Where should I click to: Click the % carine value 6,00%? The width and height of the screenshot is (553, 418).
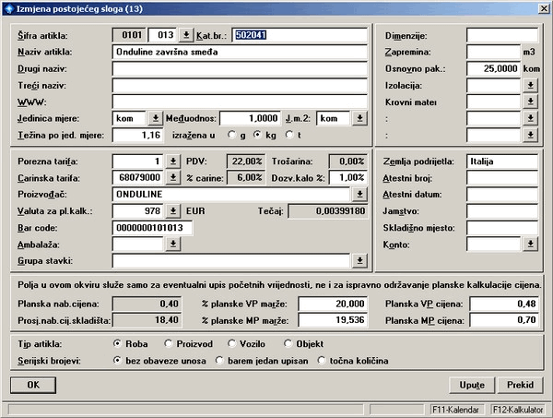click(246, 177)
